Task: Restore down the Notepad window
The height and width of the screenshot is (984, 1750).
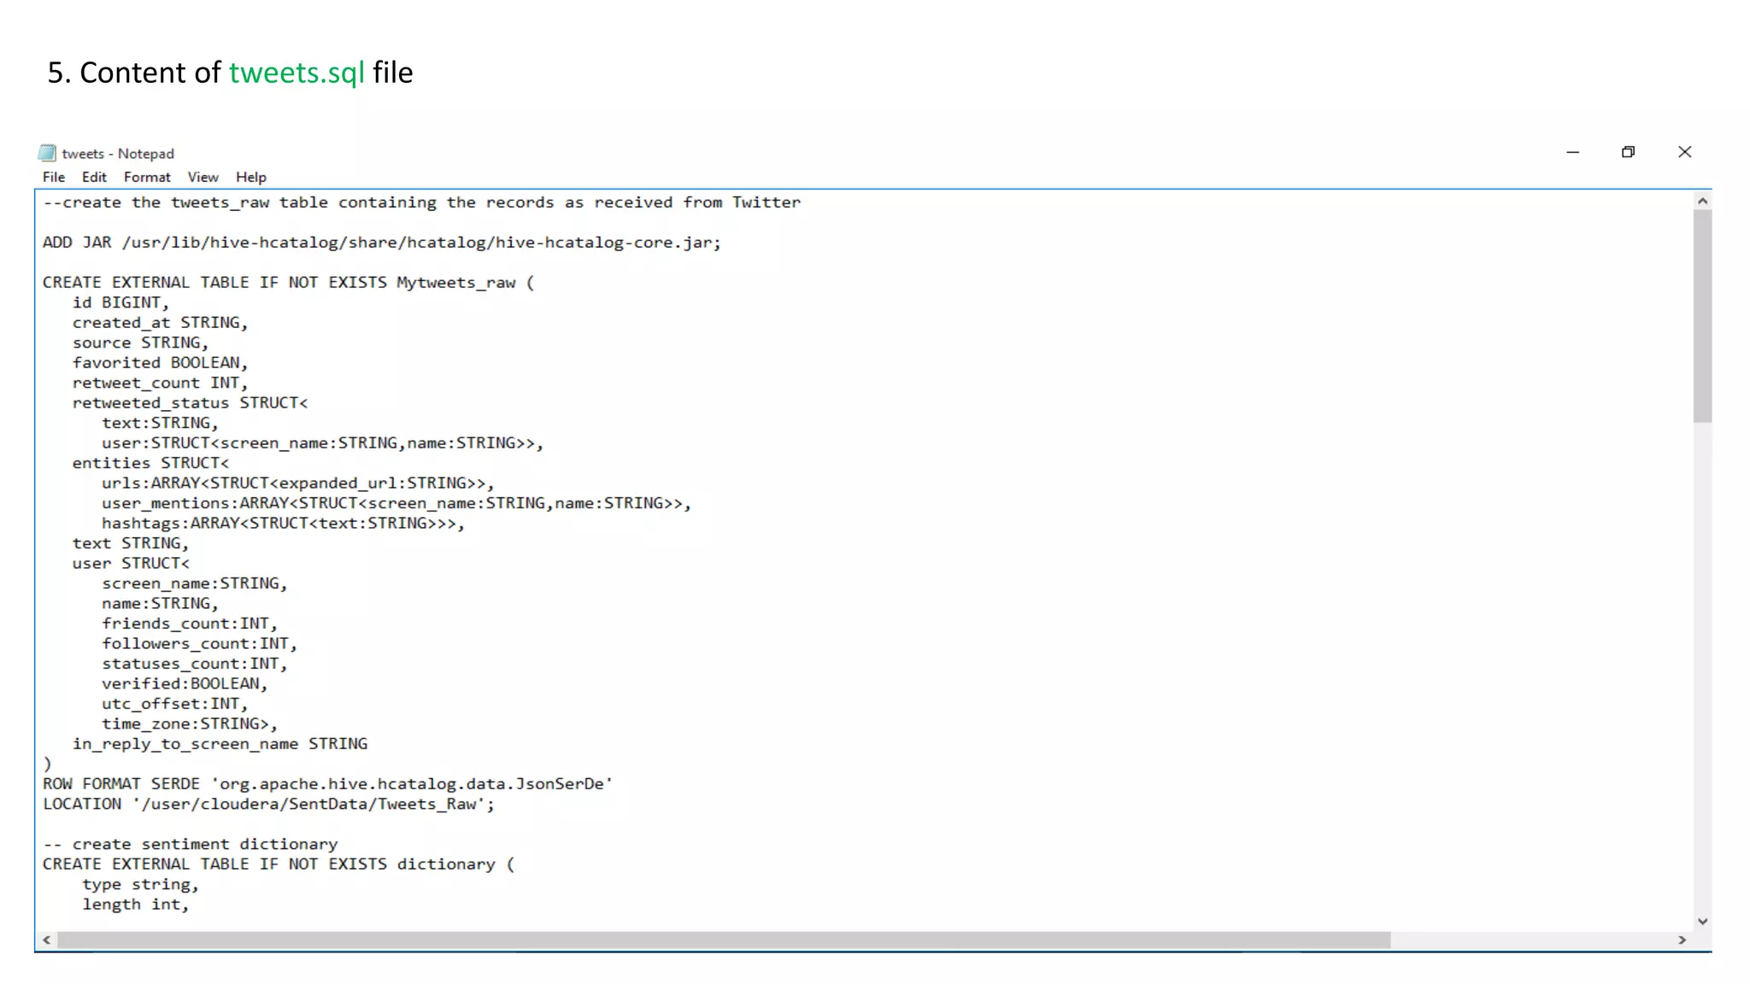Action: click(1629, 152)
